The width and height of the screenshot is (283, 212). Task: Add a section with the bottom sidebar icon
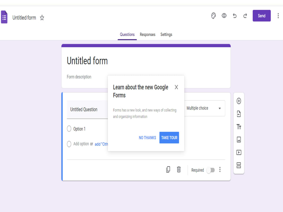tap(239, 165)
